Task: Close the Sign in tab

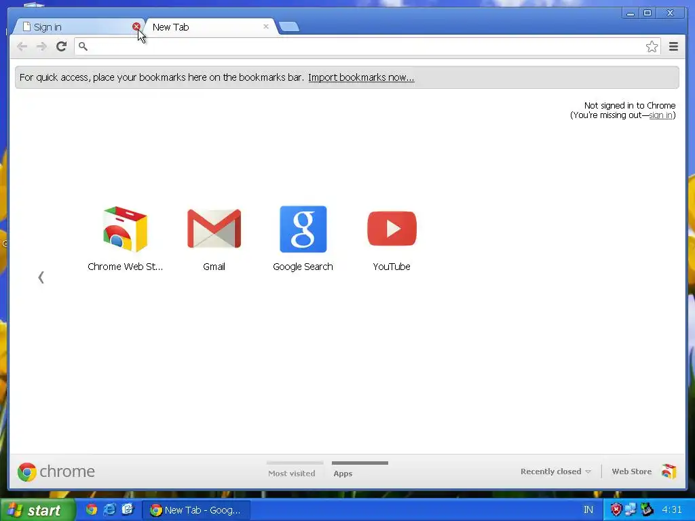Action: [136, 26]
